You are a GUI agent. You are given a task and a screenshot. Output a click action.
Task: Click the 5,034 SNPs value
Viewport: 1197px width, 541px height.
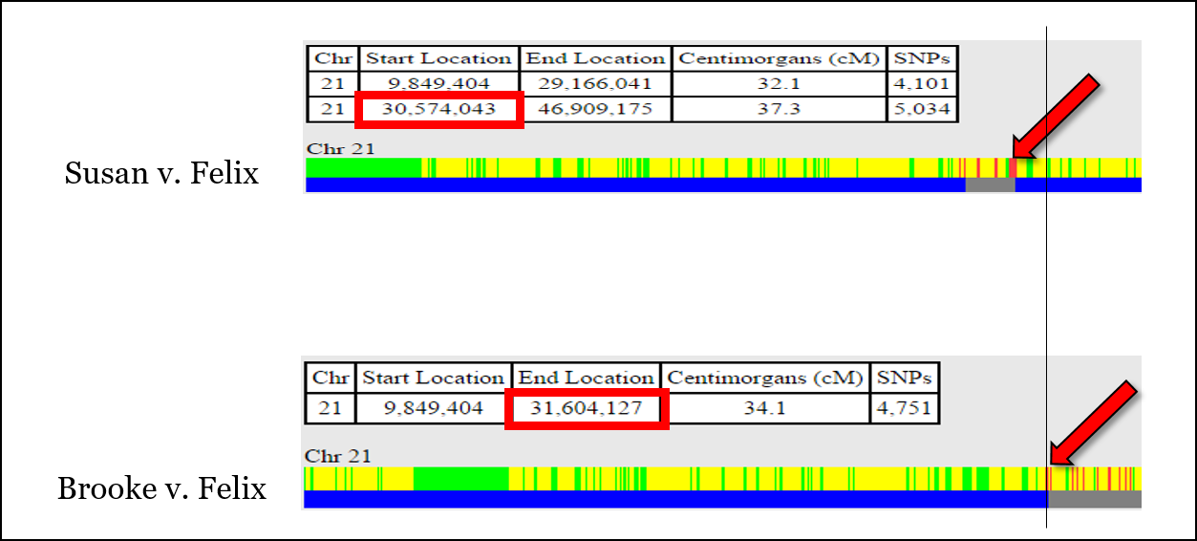(x=922, y=109)
